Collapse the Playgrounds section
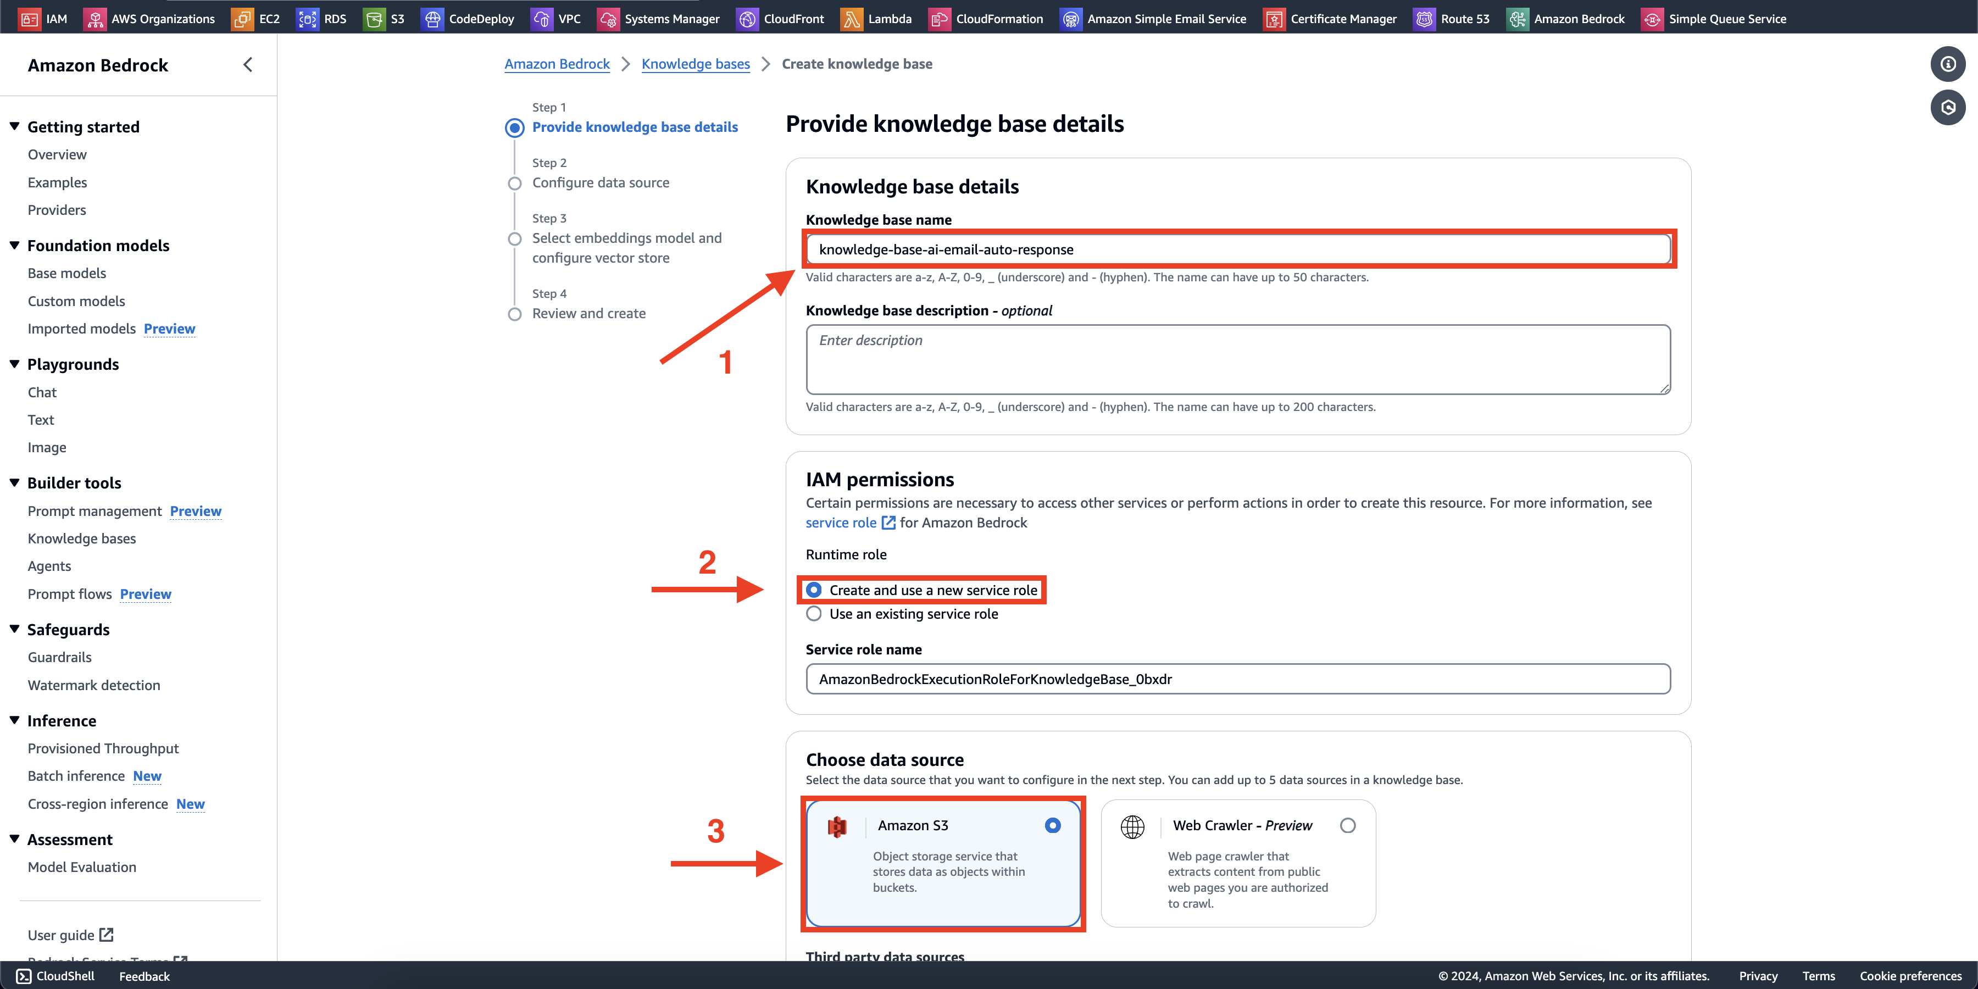Image resolution: width=1978 pixels, height=989 pixels. tap(15, 364)
